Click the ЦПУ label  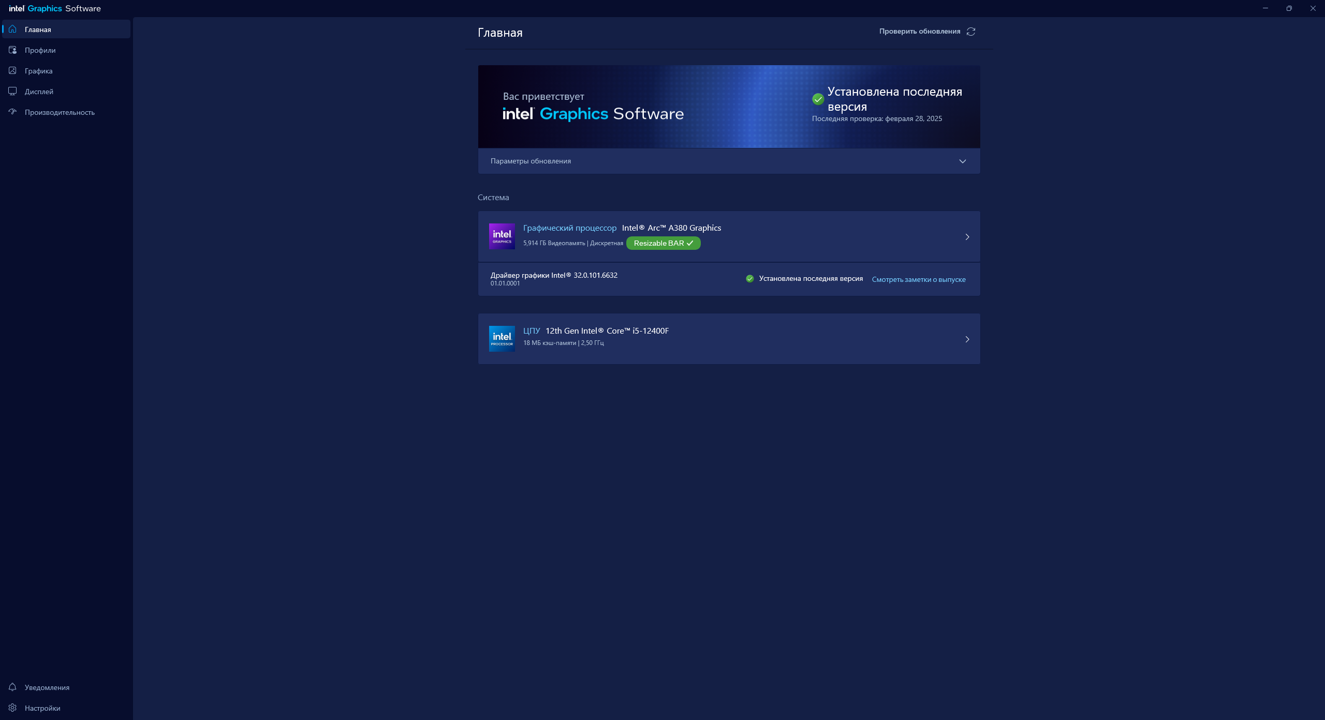click(532, 331)
